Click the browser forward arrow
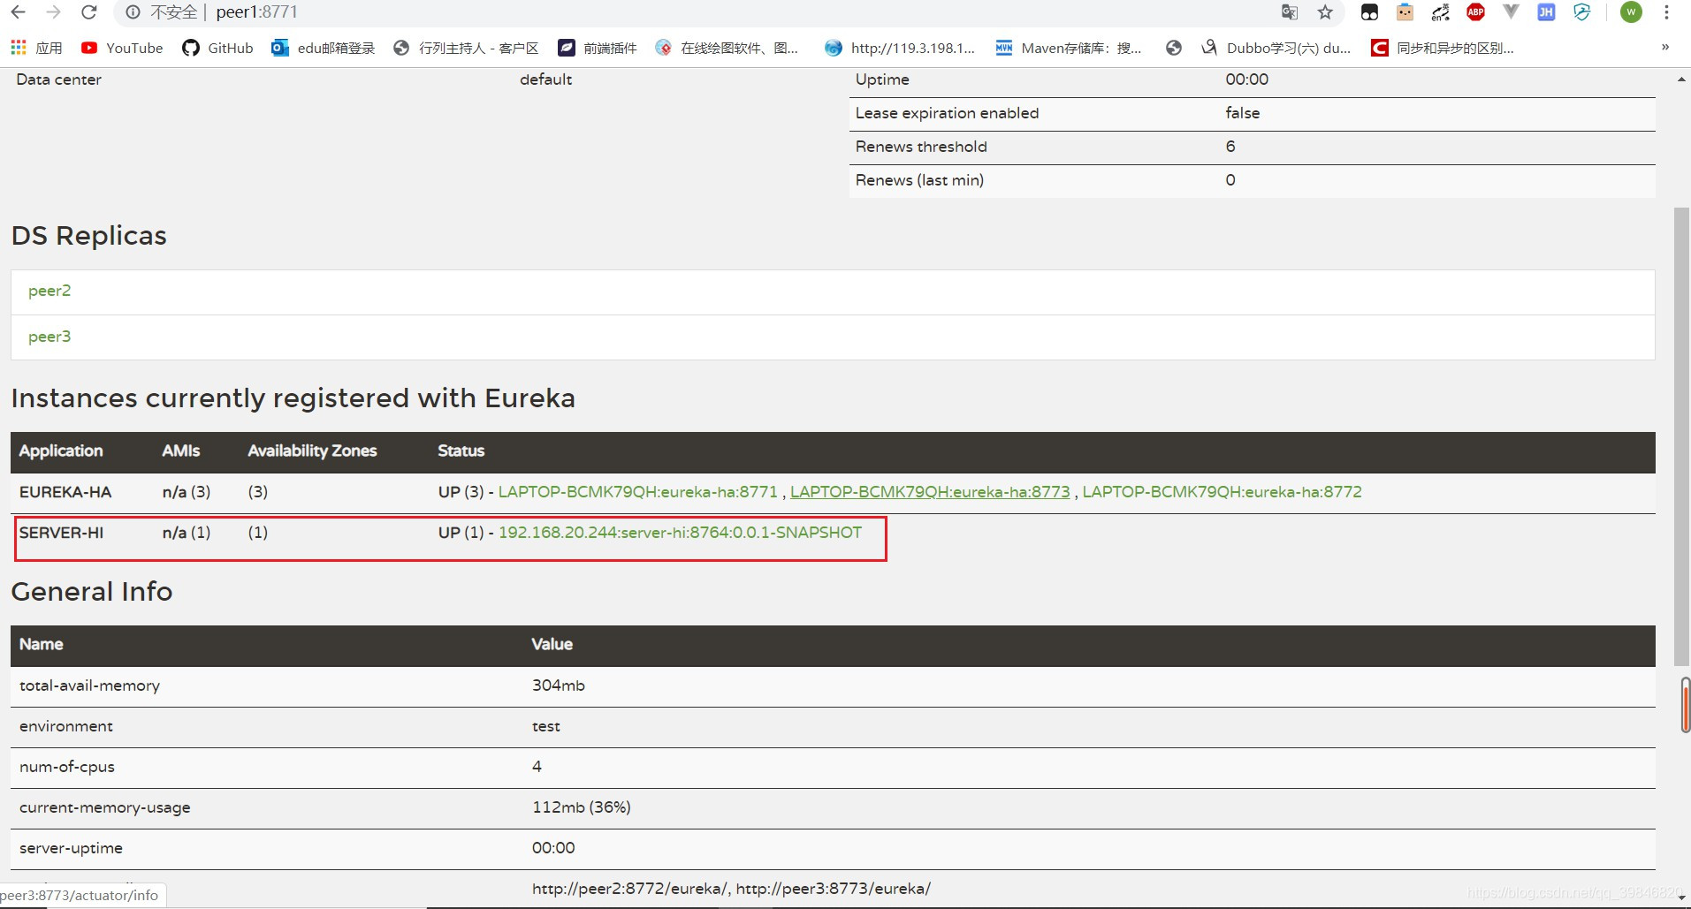1691x909 pixels. 53,12
